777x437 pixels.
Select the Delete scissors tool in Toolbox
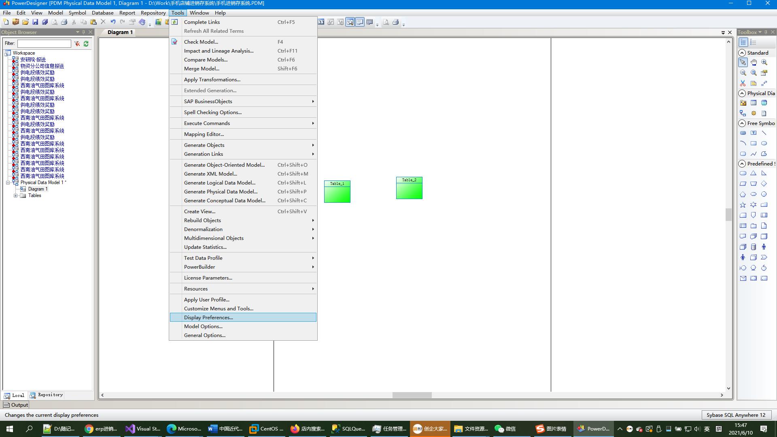pyautogui.click(x=743, y=83)
